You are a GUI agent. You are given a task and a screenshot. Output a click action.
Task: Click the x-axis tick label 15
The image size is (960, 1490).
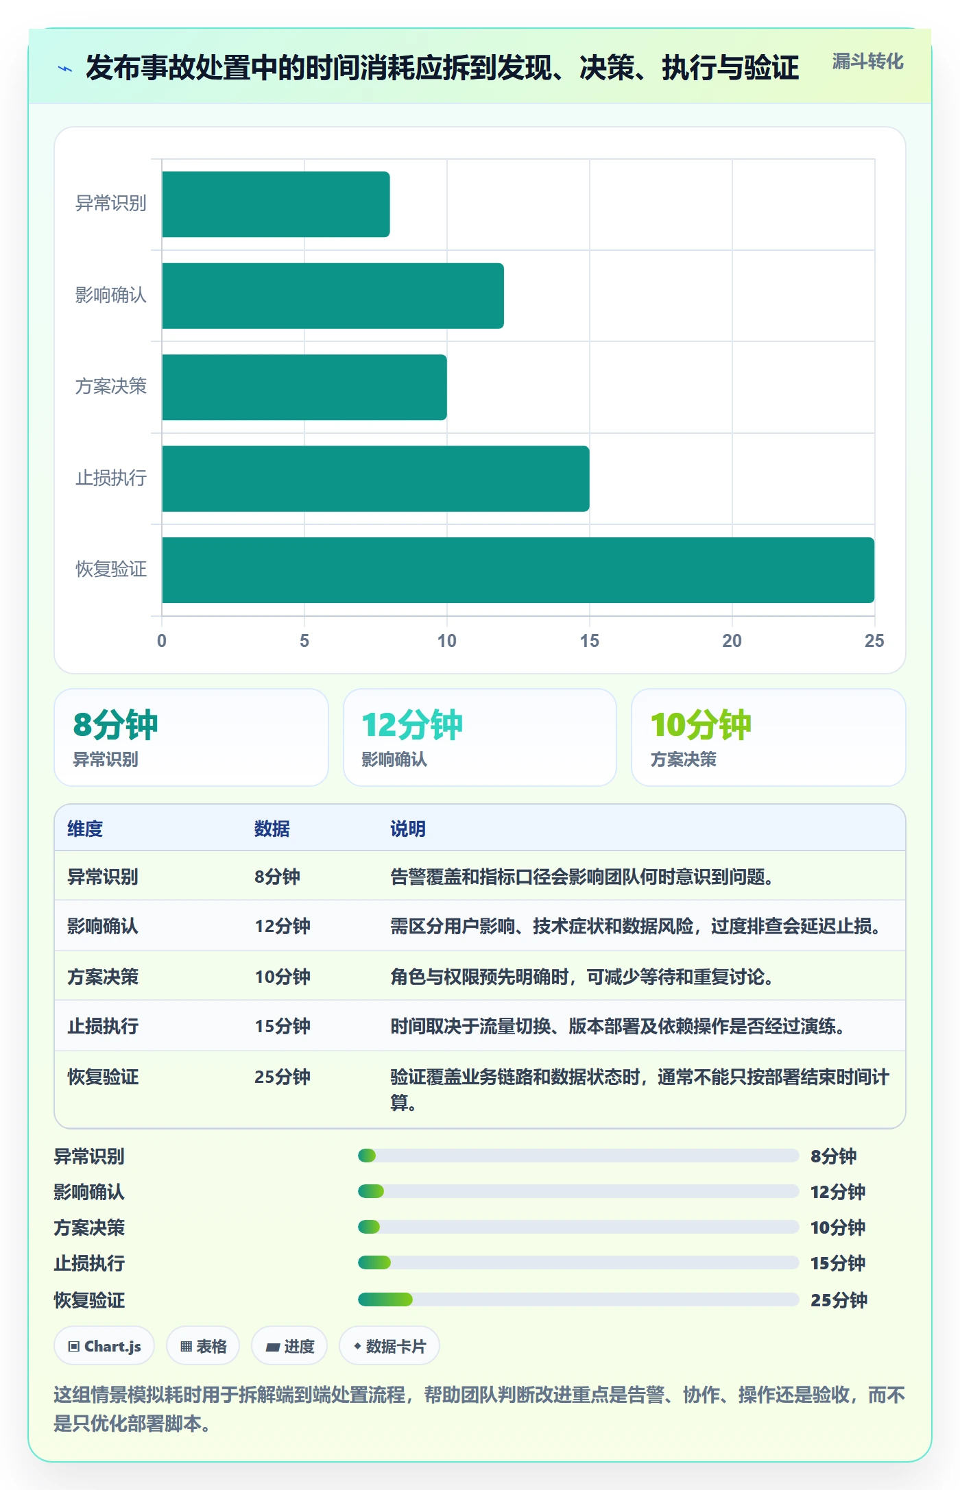click(589, 641)
